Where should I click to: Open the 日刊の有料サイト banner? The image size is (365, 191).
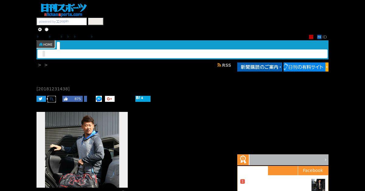point(306,67)
